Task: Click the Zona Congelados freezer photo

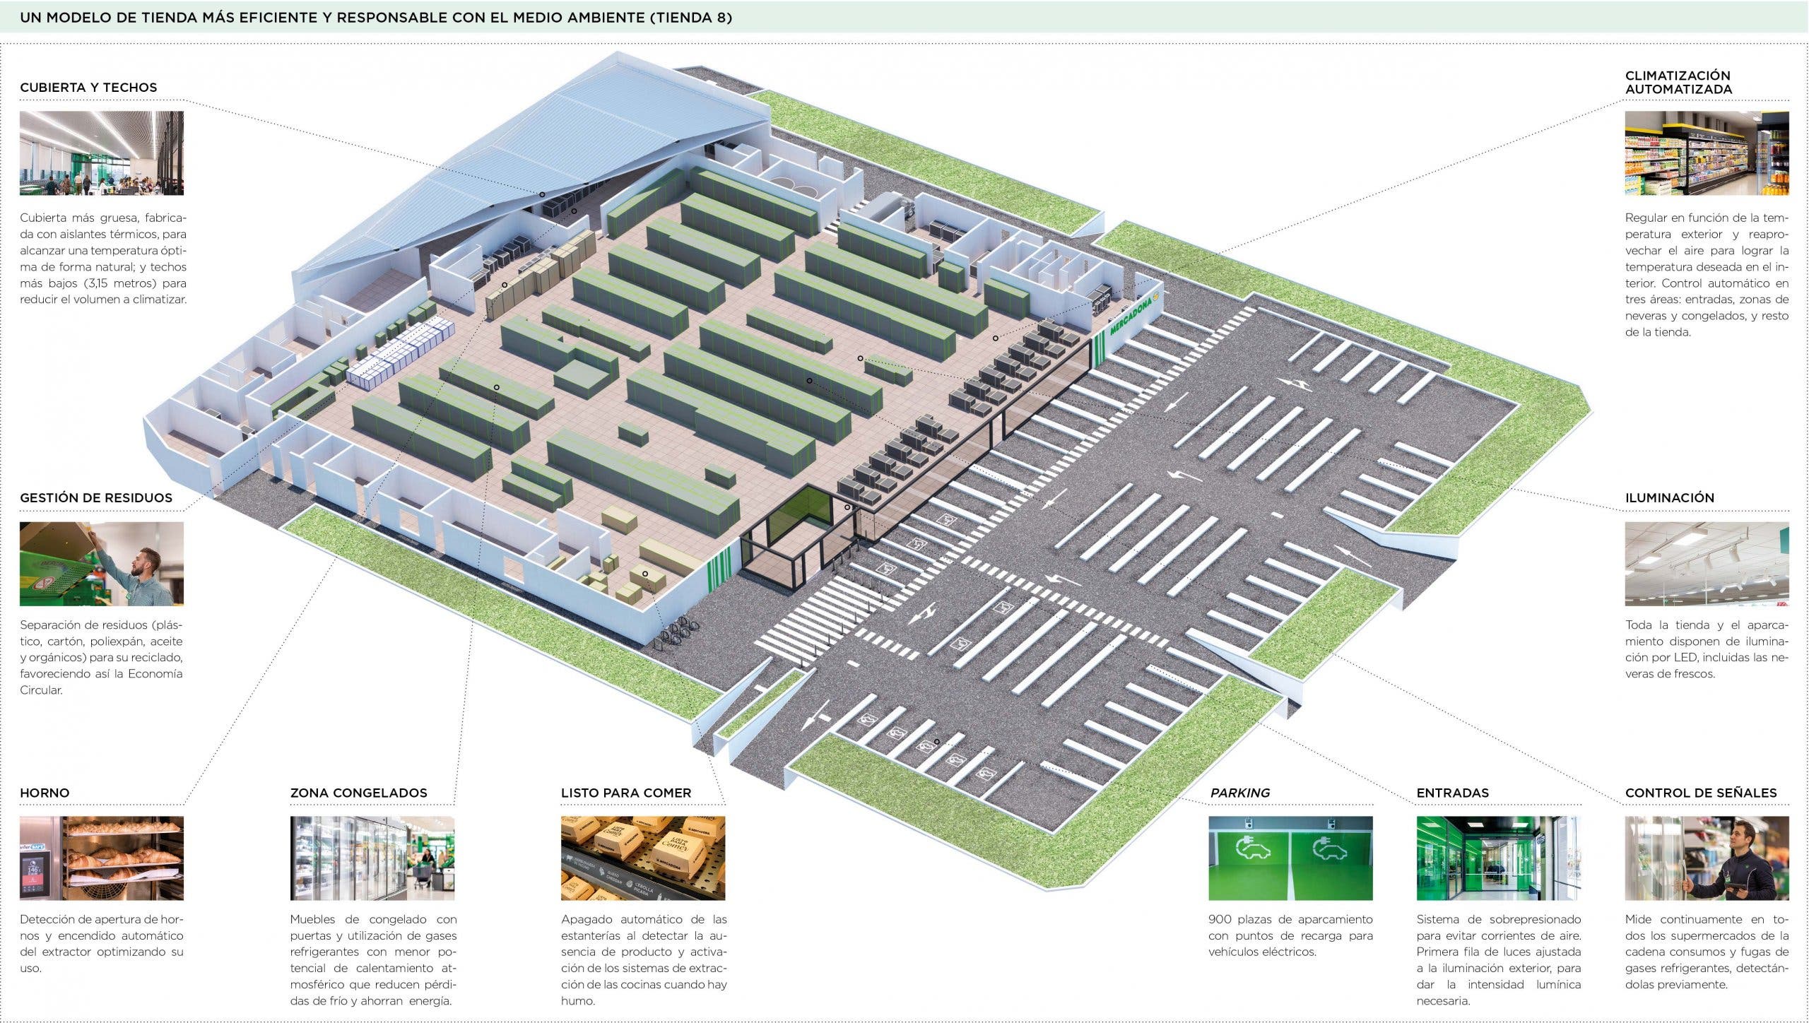Action: coord(372,858)
